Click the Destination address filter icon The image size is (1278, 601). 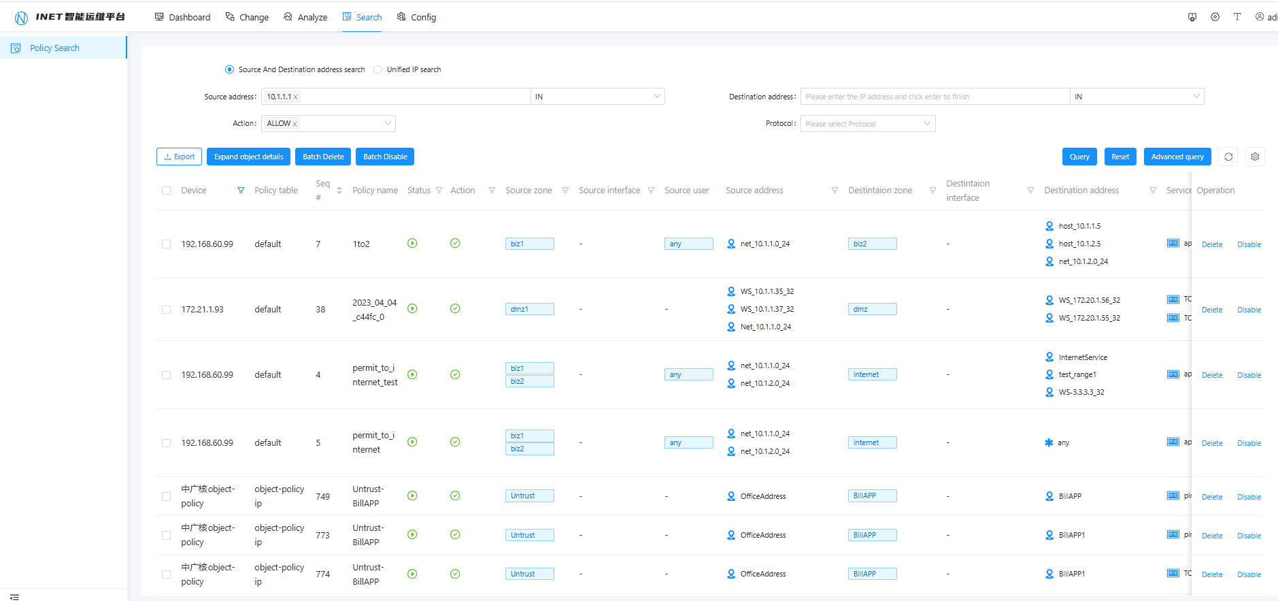pos(1153,191)
